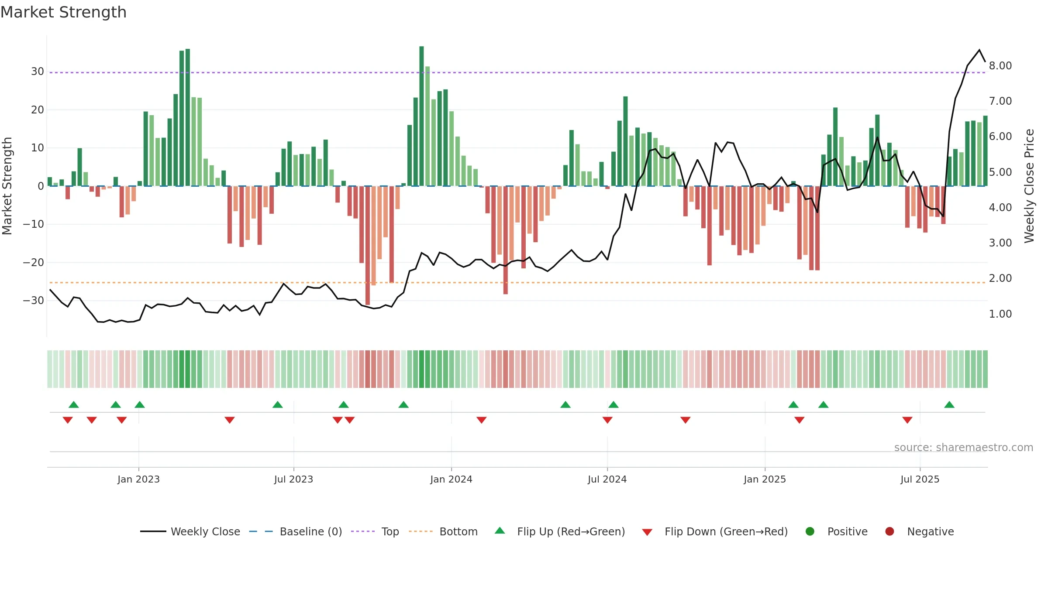Click the tallest green bar in late 2023
This screenshot has height=589, width=1048.
[421, 116]
